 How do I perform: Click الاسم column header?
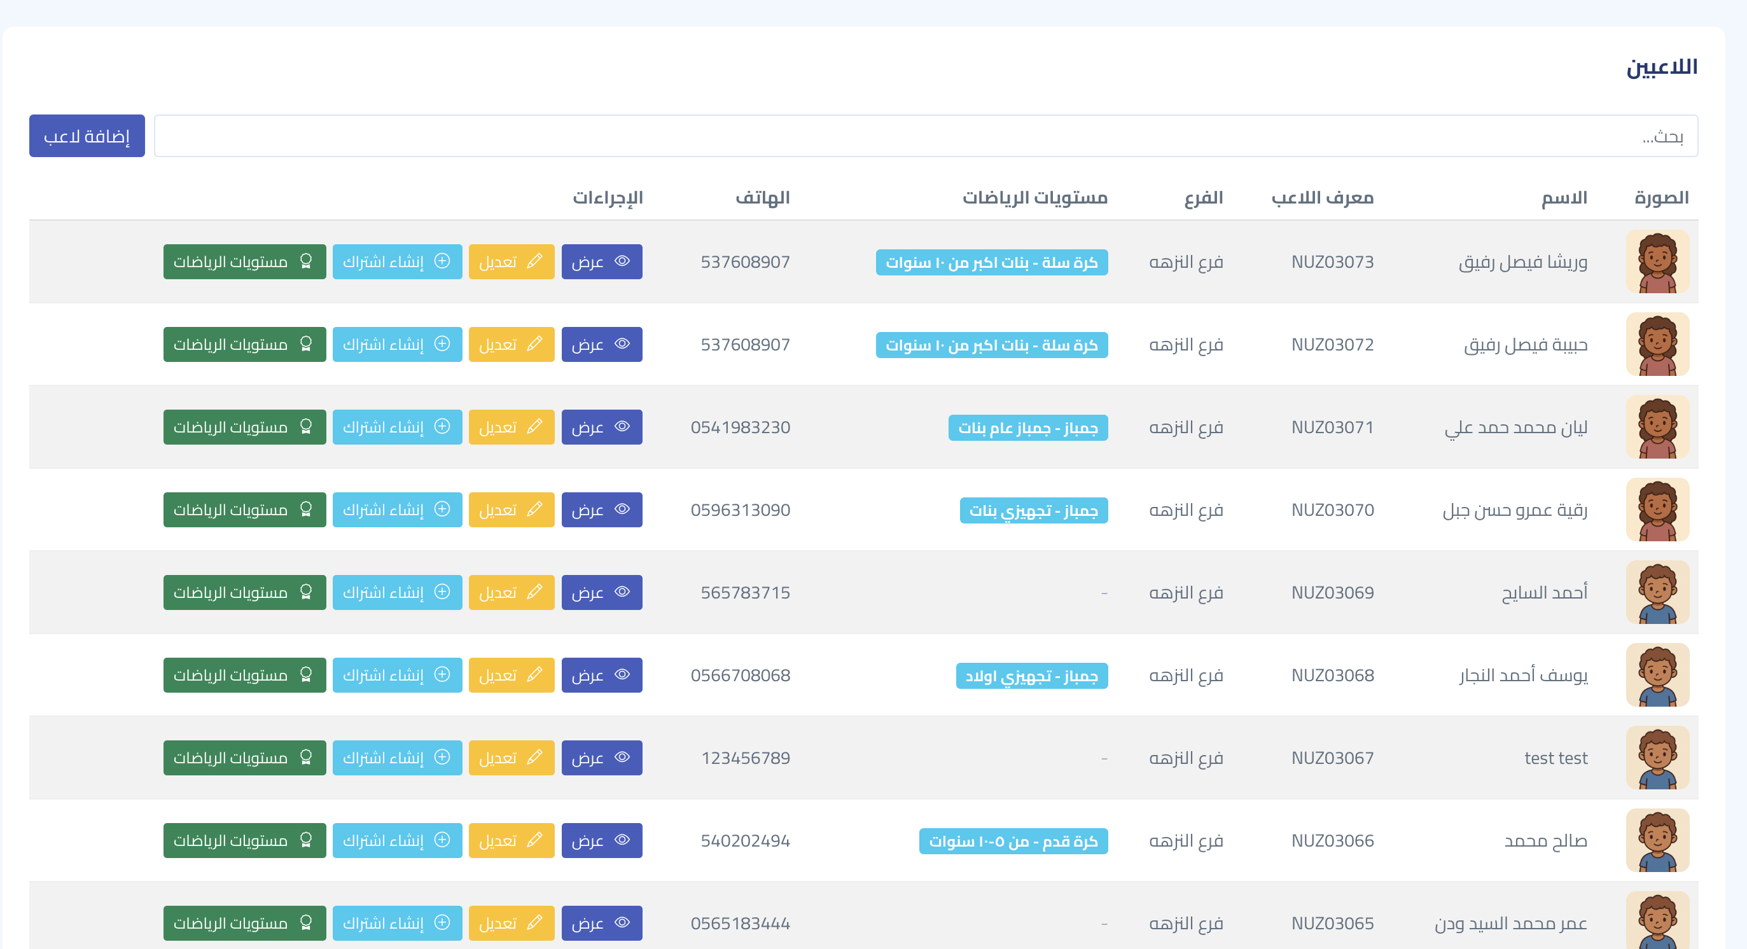[x=1563, y=198]
